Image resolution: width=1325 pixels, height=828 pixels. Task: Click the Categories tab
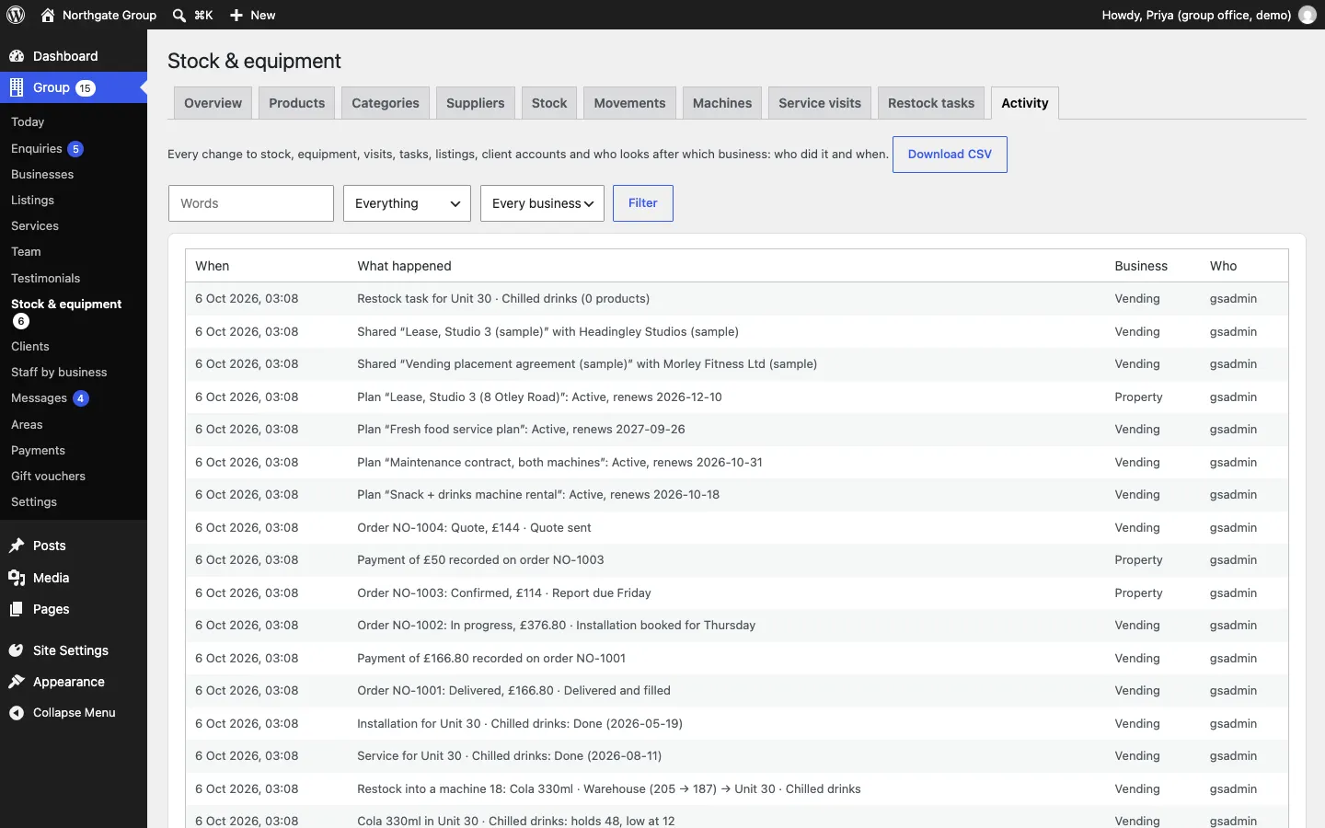pyautogui.click(x=385, y=103)
